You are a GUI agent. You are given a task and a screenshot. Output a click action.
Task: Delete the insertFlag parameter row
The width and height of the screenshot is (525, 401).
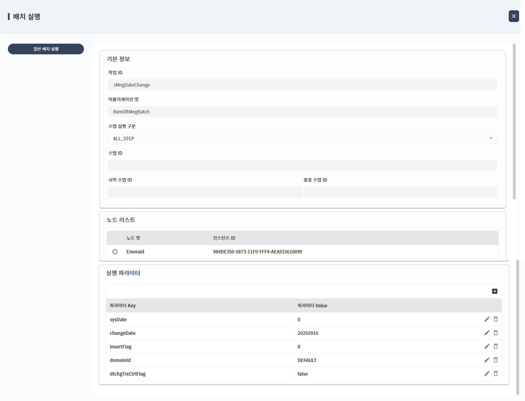click(496, 347)
